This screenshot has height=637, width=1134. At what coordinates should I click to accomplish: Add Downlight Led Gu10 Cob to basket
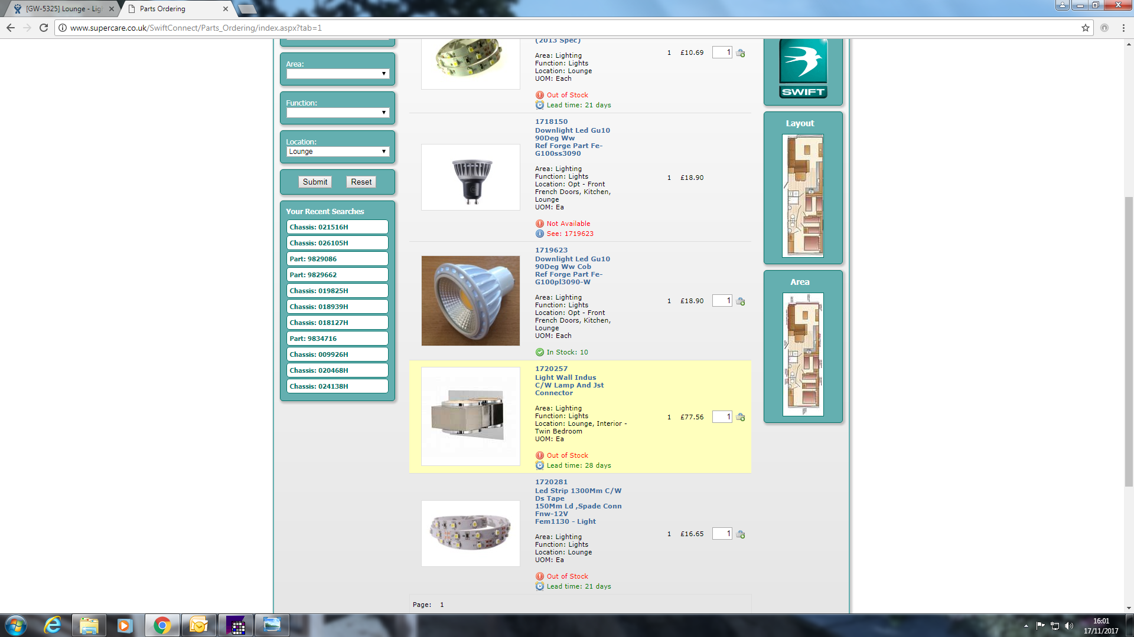[x=741, y=301]
